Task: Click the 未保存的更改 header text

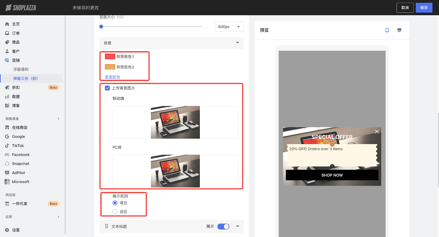Action: point(86,8)
